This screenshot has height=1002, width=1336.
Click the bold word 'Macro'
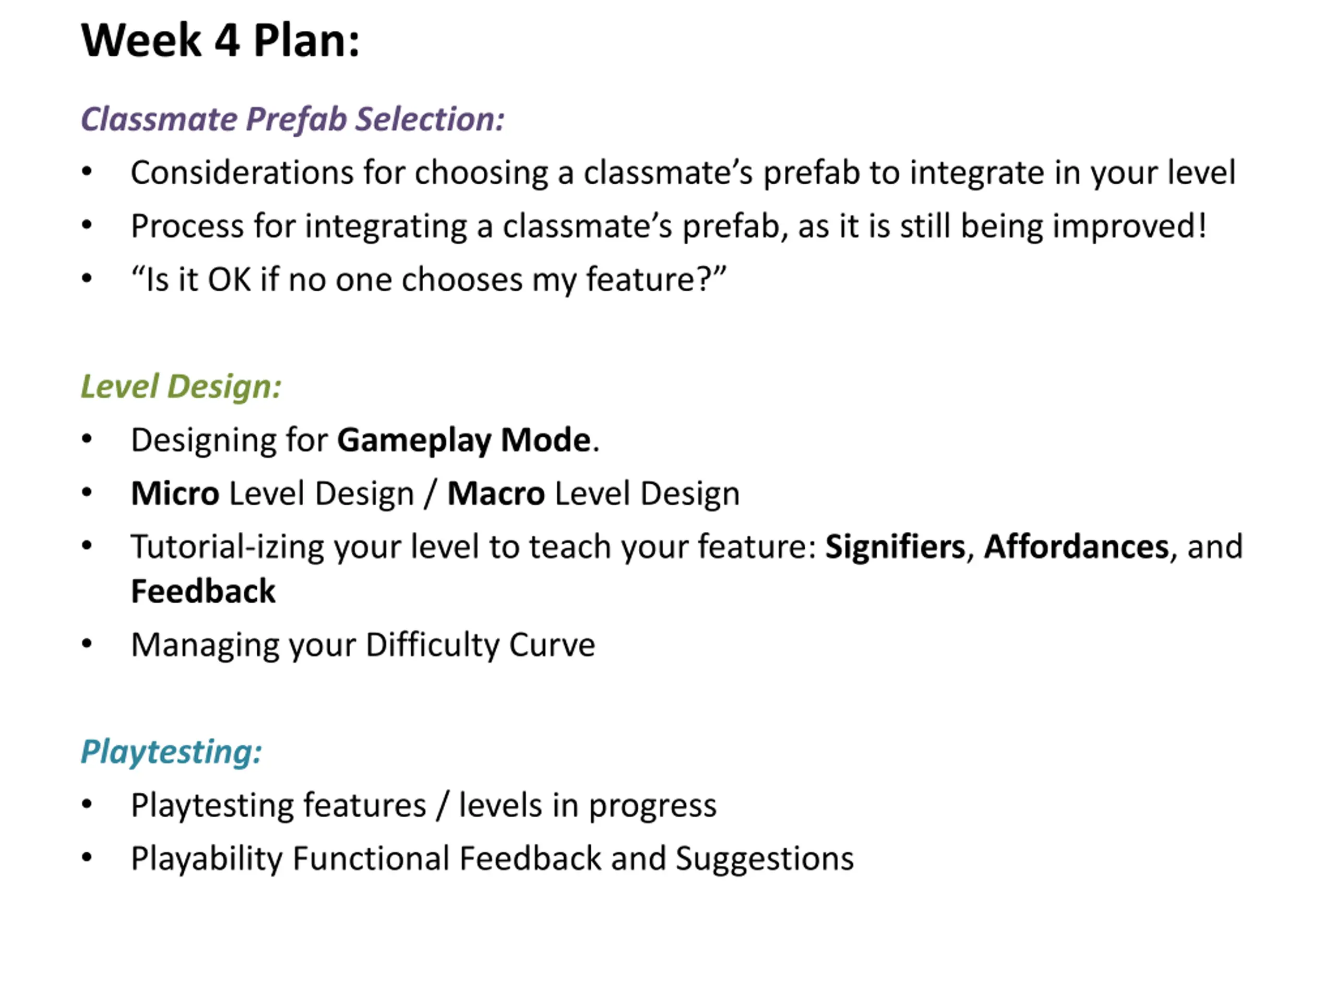coord(496,494)
